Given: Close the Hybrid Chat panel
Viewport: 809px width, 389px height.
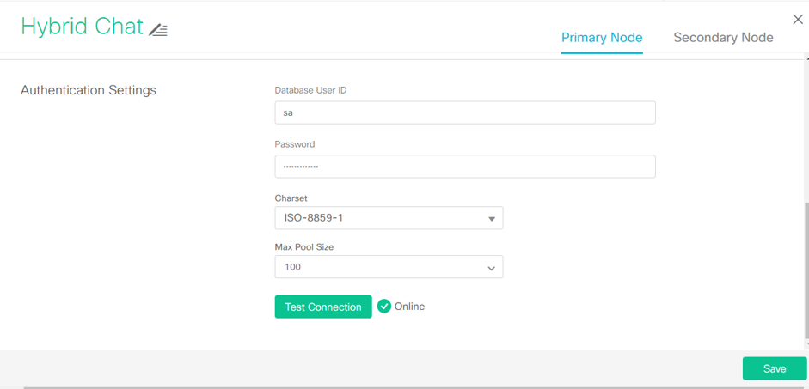Looking at the screenshot, I should 798,20.
